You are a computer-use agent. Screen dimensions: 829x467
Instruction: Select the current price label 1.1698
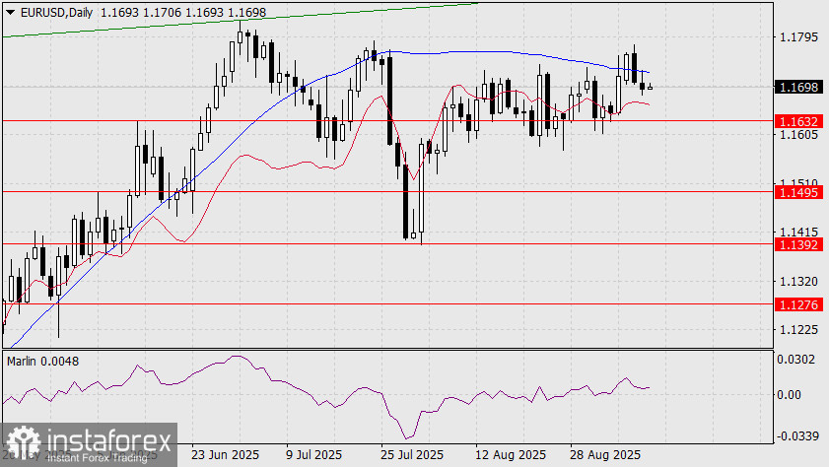point(798,87)
